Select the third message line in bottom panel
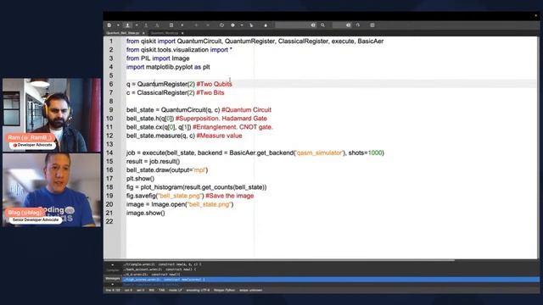 (151, 274)
